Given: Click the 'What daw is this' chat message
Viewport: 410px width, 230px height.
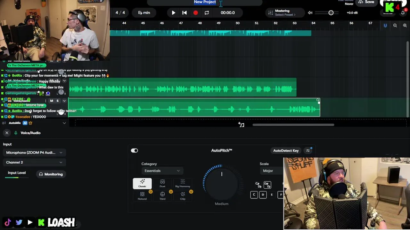Looking at the screenshot, I should [x=51, y=87].
